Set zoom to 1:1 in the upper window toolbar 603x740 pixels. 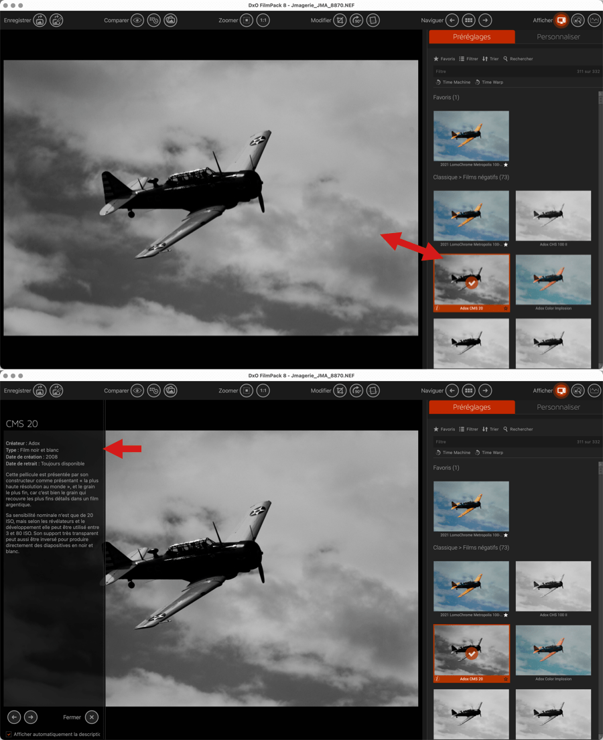pyautogui.click(x=263, y=21)
